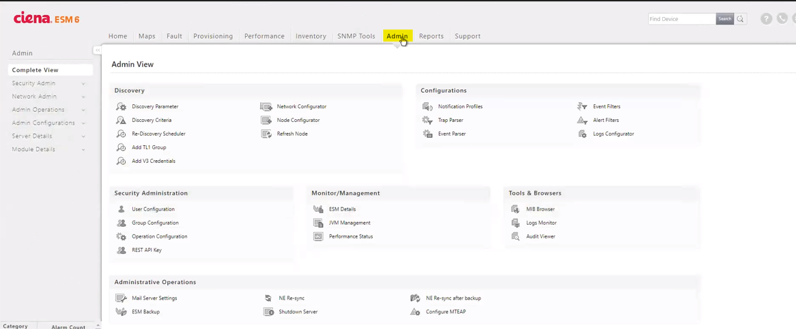Screen dimensions: 796x329
Task: Click the NE Re-sync icon
Action: 268,298
